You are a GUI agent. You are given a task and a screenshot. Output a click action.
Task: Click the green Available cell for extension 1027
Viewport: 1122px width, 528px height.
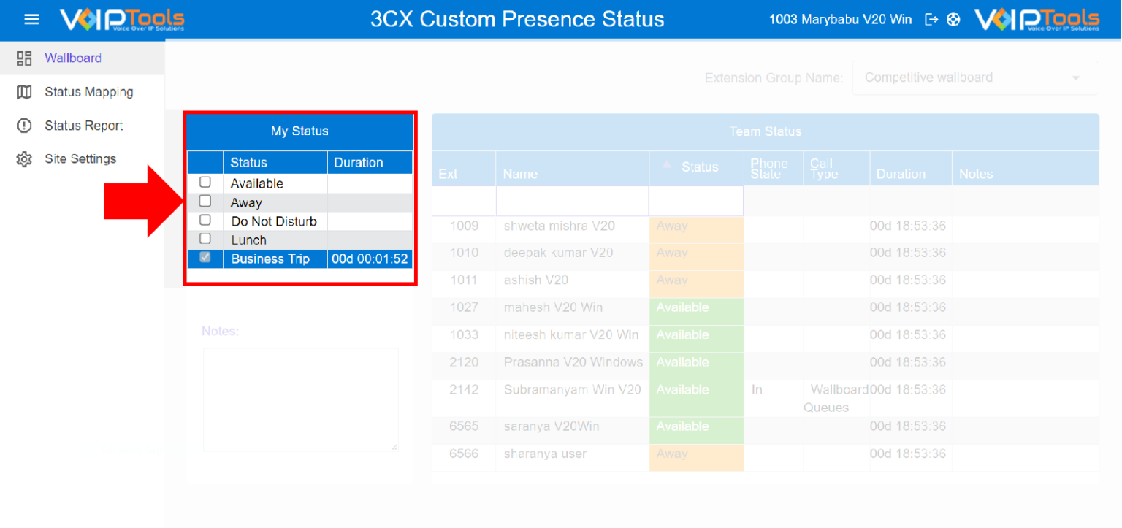coord(695,307)
